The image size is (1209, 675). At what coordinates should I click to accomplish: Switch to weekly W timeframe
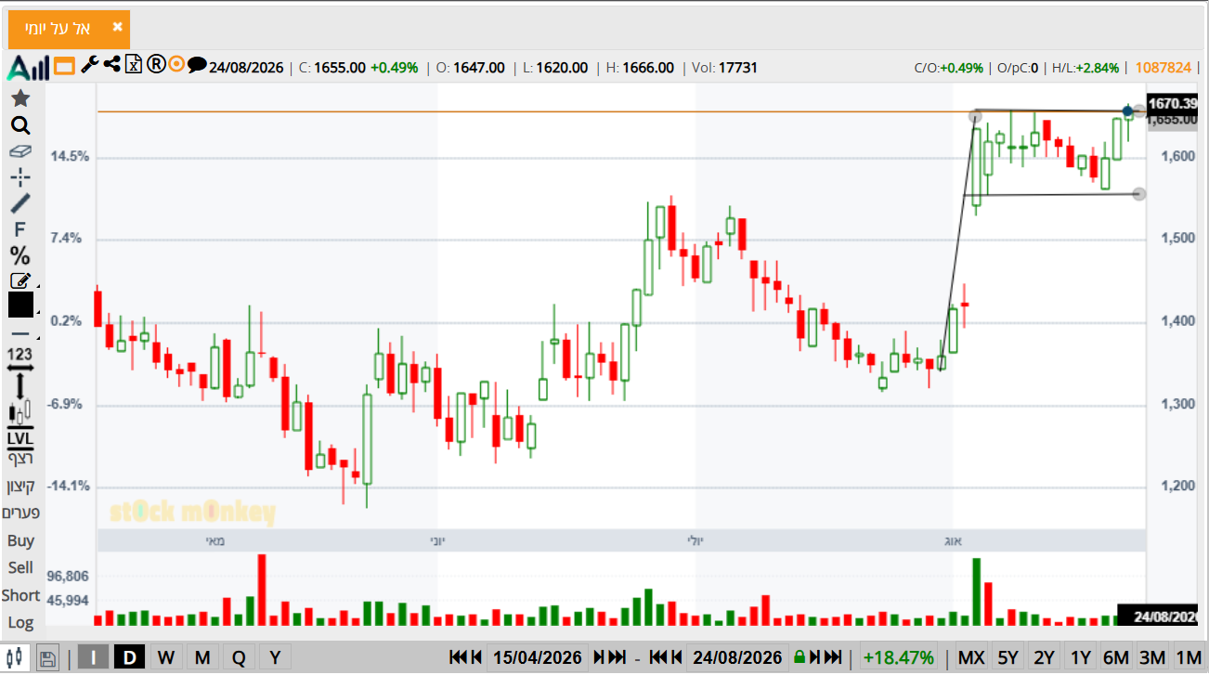[x=166, y=657]
